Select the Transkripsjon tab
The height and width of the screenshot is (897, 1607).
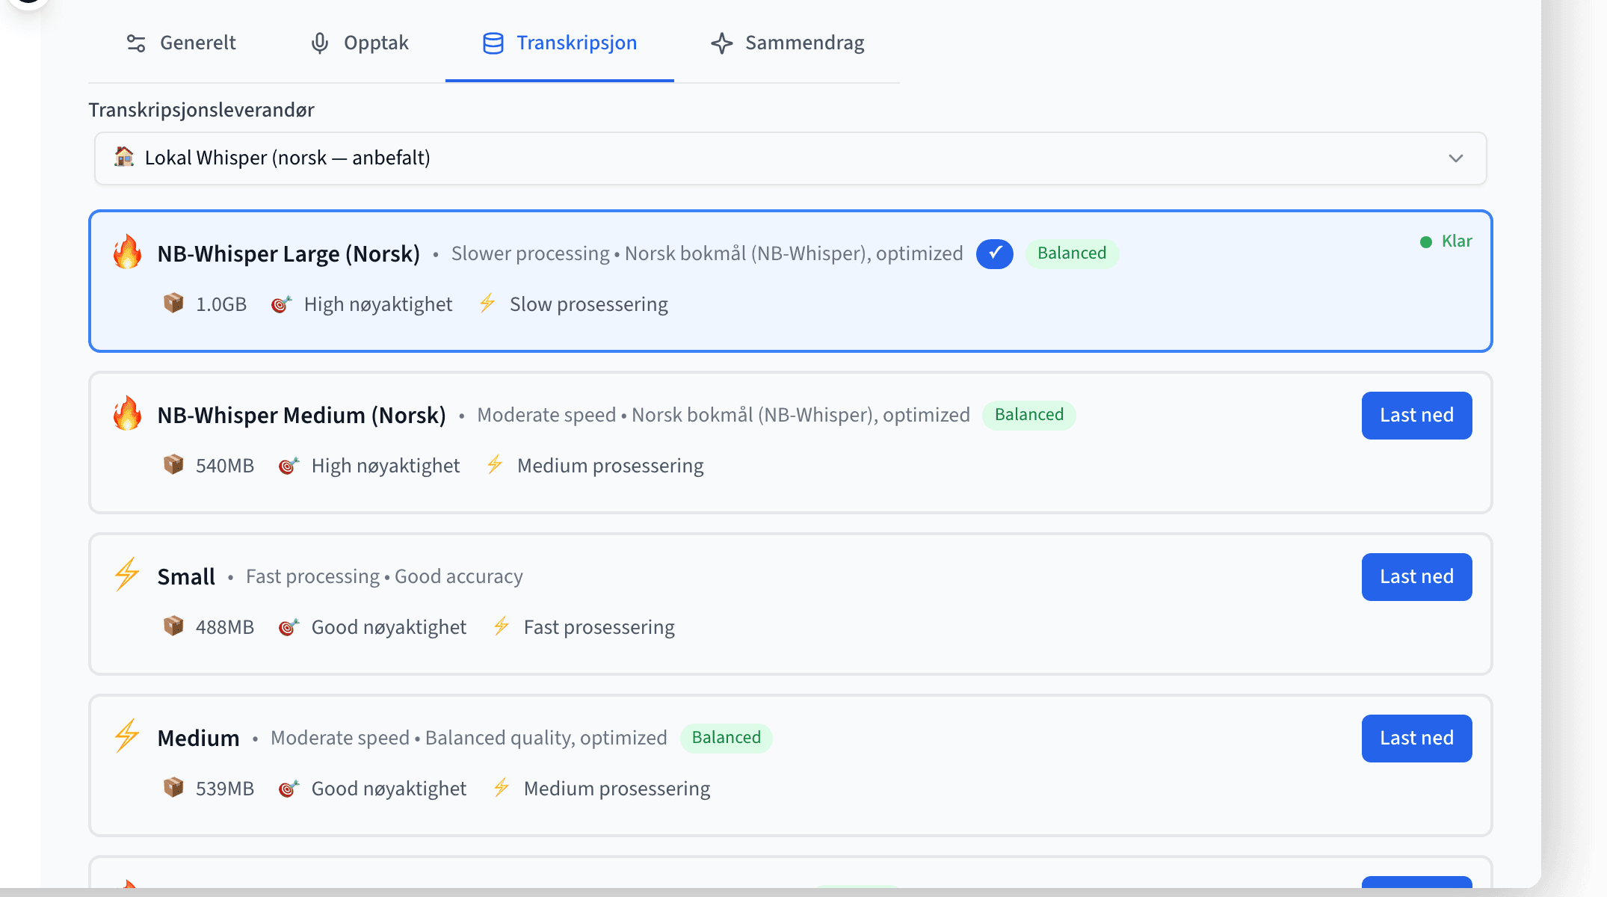click(560, 43)
